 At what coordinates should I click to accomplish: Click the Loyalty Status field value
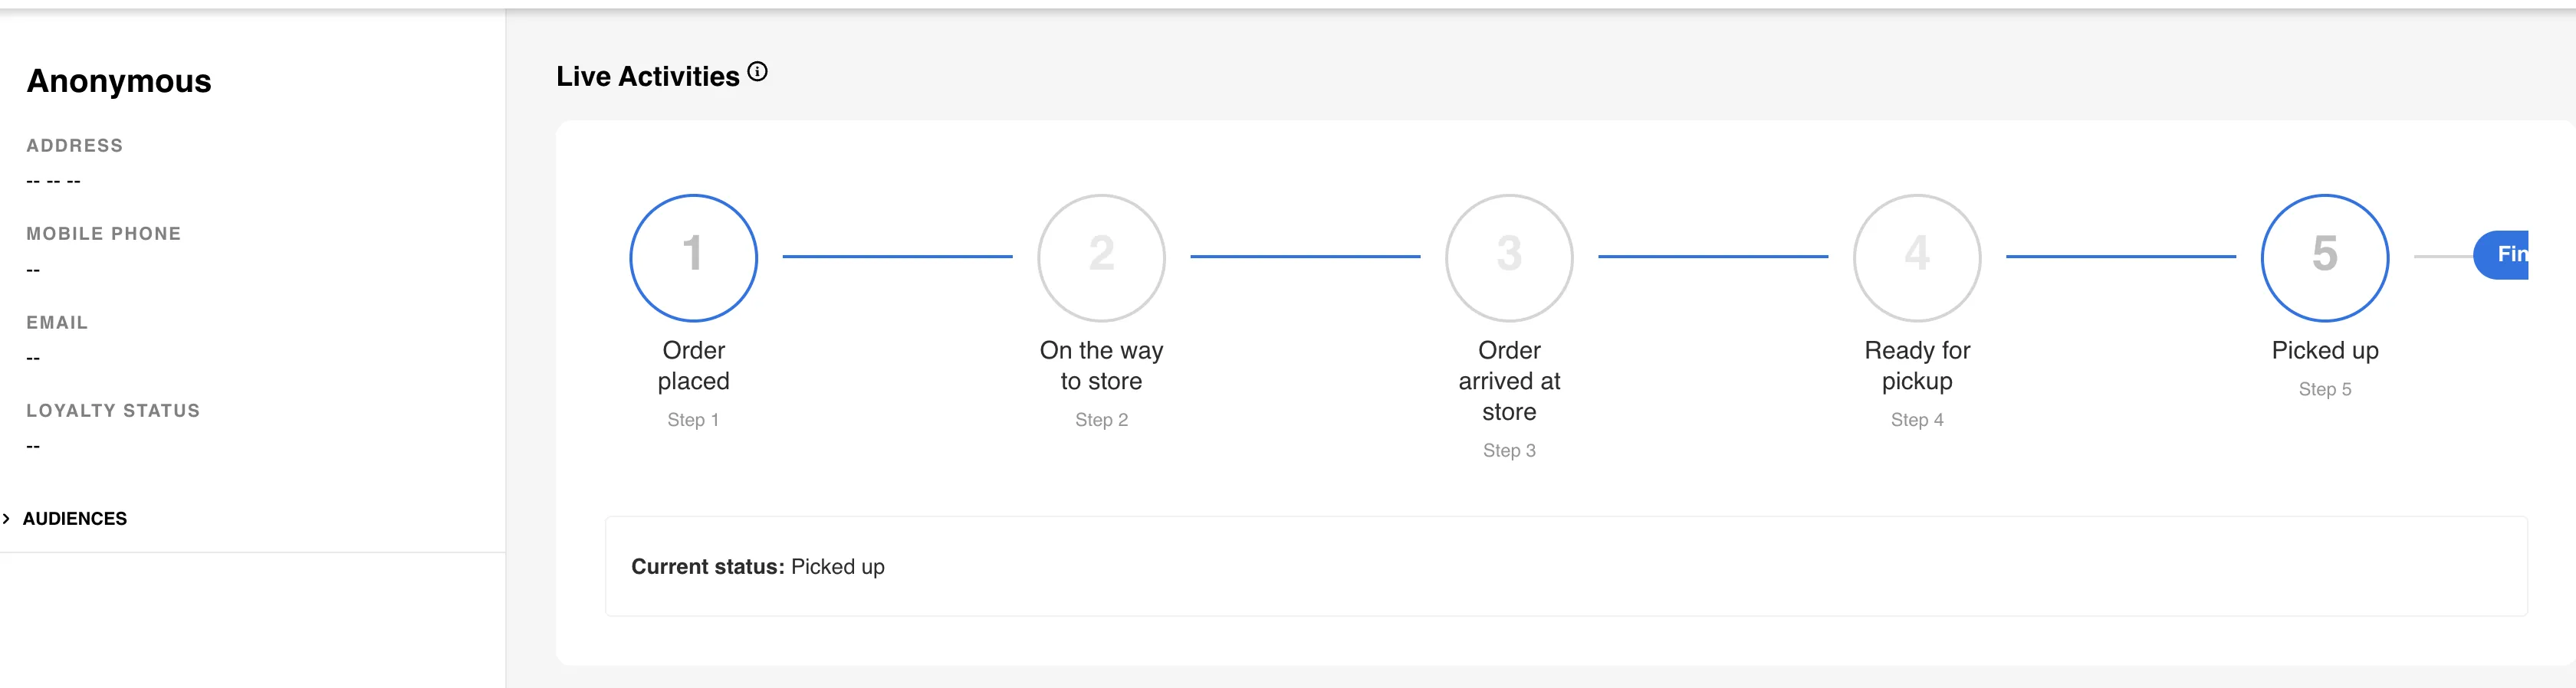(33, 446)
